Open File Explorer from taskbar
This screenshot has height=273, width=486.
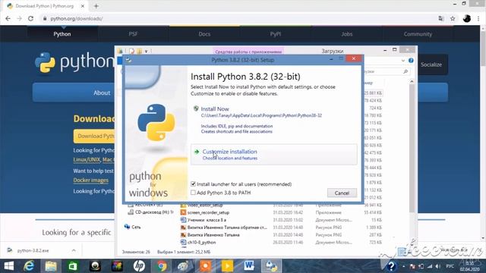pyautogui.click(x=51, y=266)
